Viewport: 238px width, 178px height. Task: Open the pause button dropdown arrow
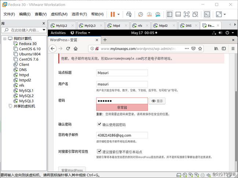click(119, 14)
